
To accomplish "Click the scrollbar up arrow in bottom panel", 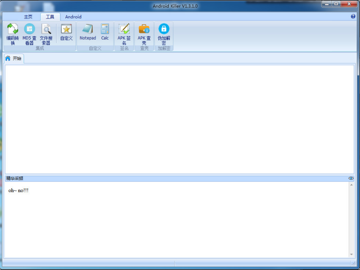I will 351,185.
